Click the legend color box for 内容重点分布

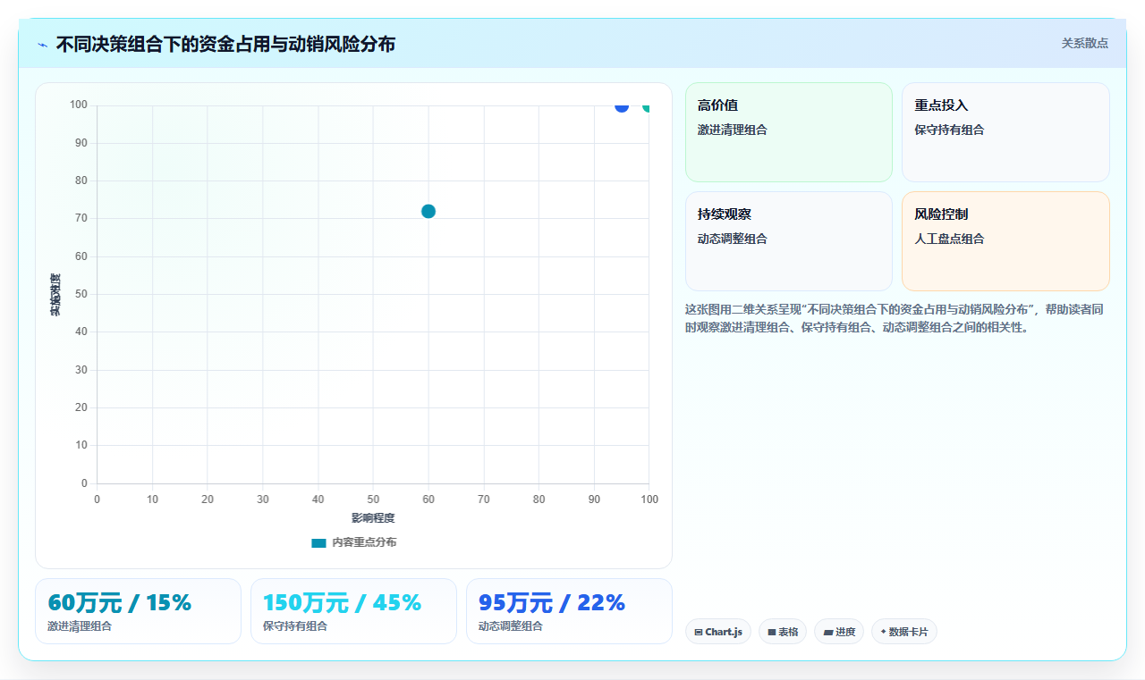click(x=318, y=542)
